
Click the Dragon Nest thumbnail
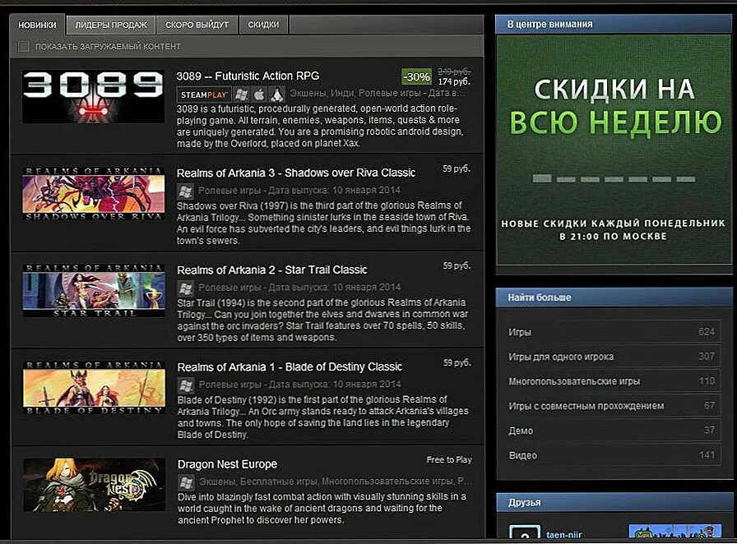pos(95,485)
